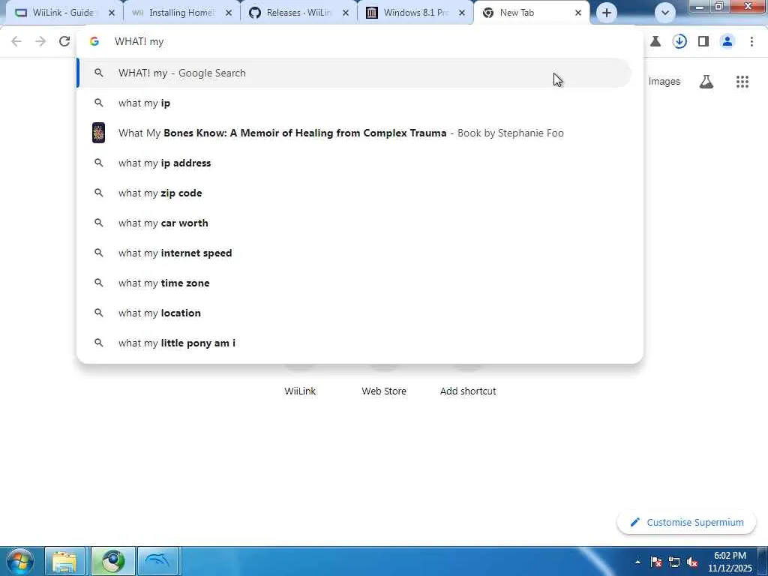The height and width of the screenshot is (576, 768).
Task: Close the New Tab tab
Action: click(578, 13)
